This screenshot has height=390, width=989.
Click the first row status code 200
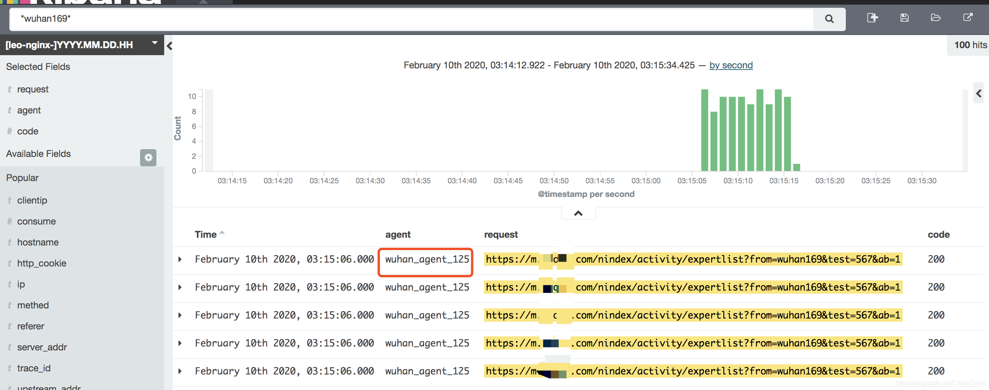click(936, 259)
